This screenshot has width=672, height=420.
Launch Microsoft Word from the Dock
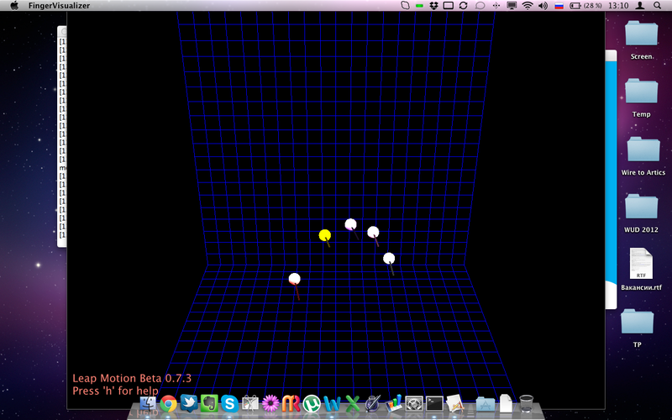pos(332,404)
